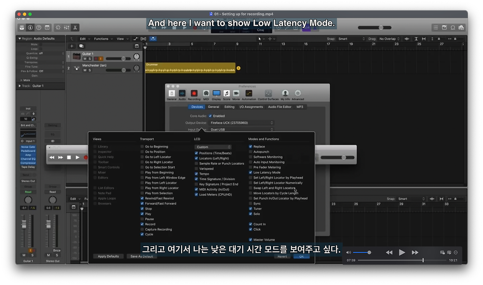Enable the Autopunch checkbox
The width and height of the screenshot is (483, 285).
point(251,152)
